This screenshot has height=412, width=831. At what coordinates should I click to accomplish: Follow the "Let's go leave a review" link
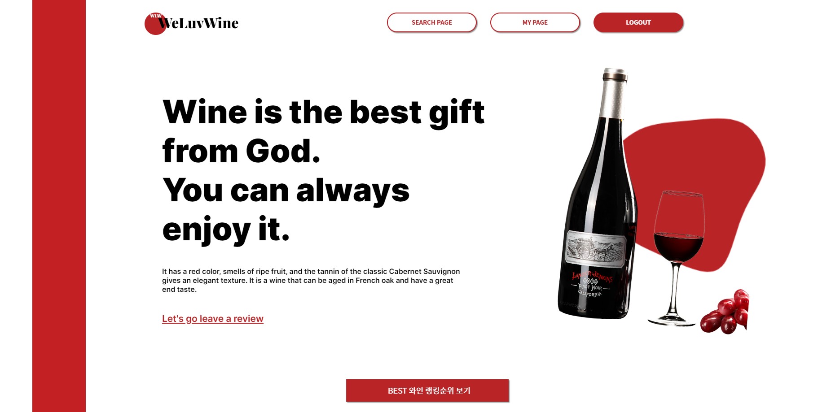coord(213,319)
